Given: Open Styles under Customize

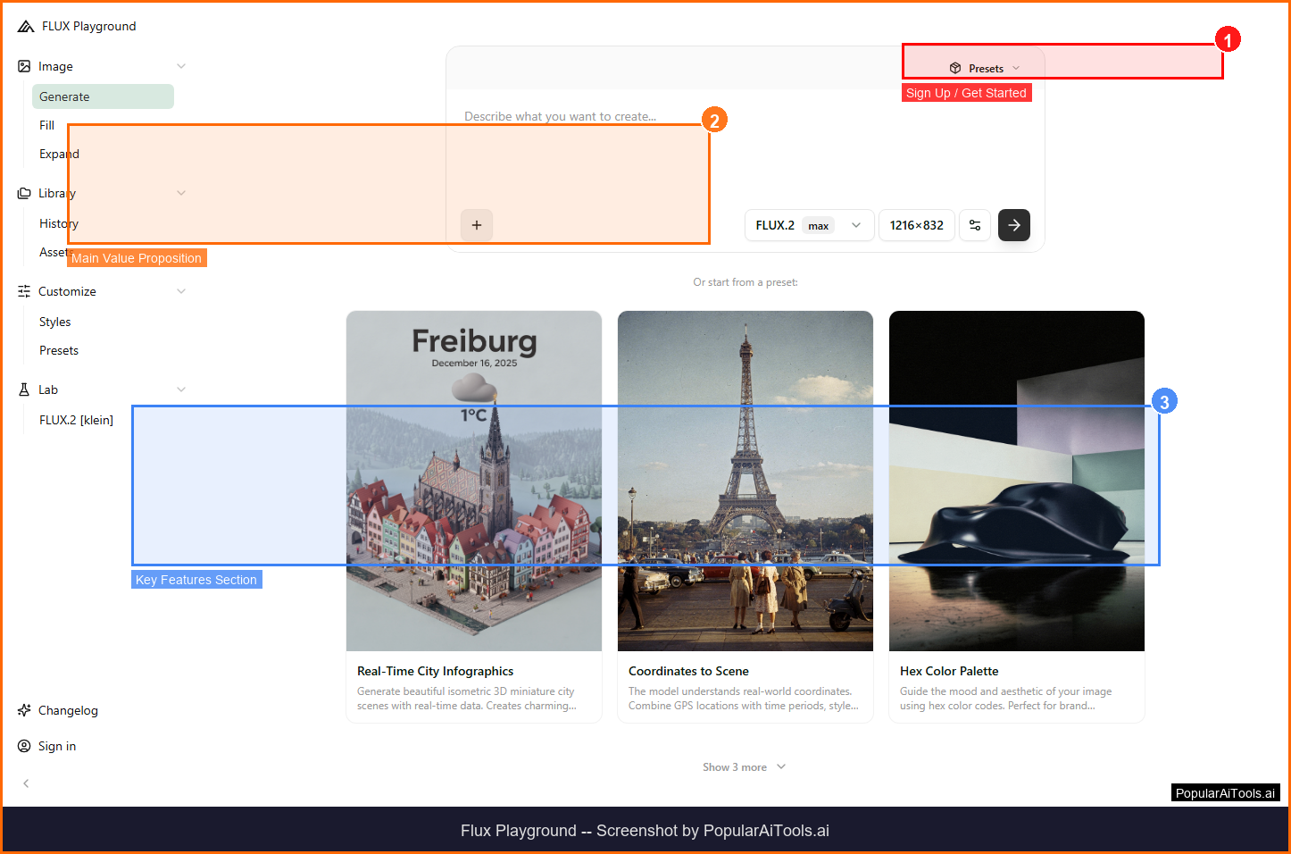Looking at the screenshot, I should [x=55, y=322].
